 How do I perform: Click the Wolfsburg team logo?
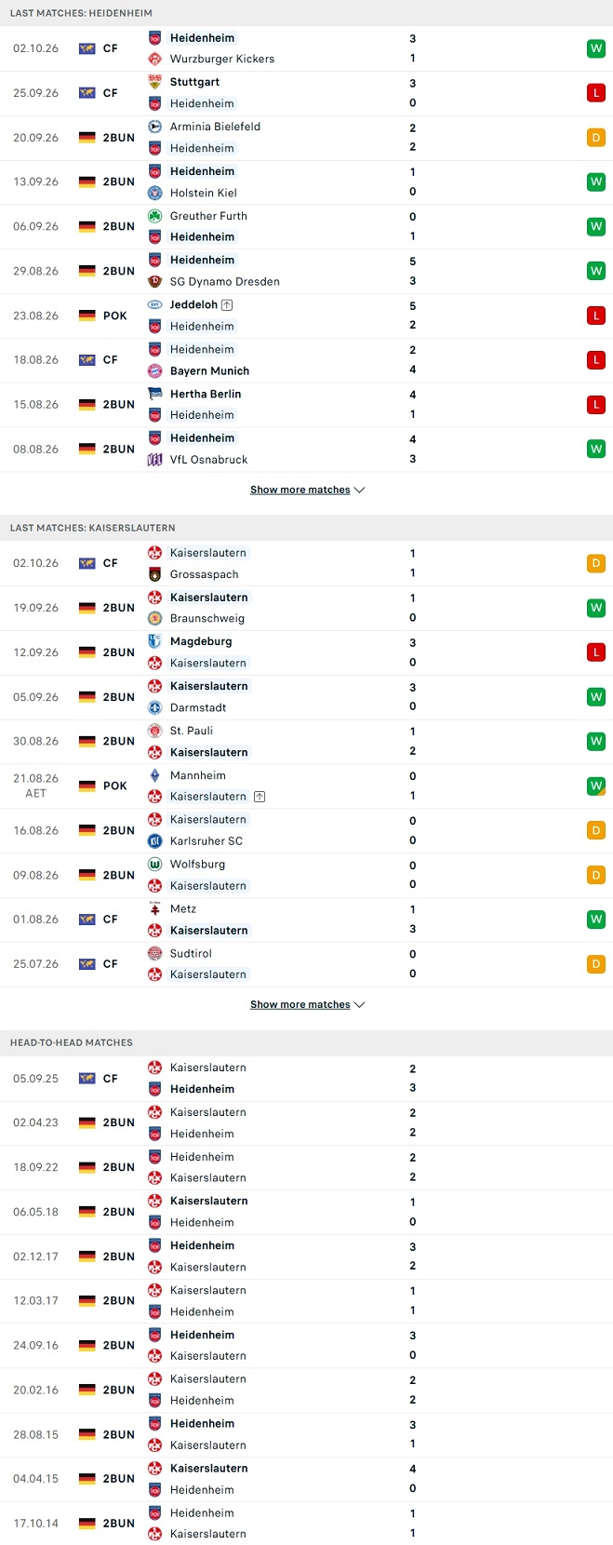click(155, 864)
